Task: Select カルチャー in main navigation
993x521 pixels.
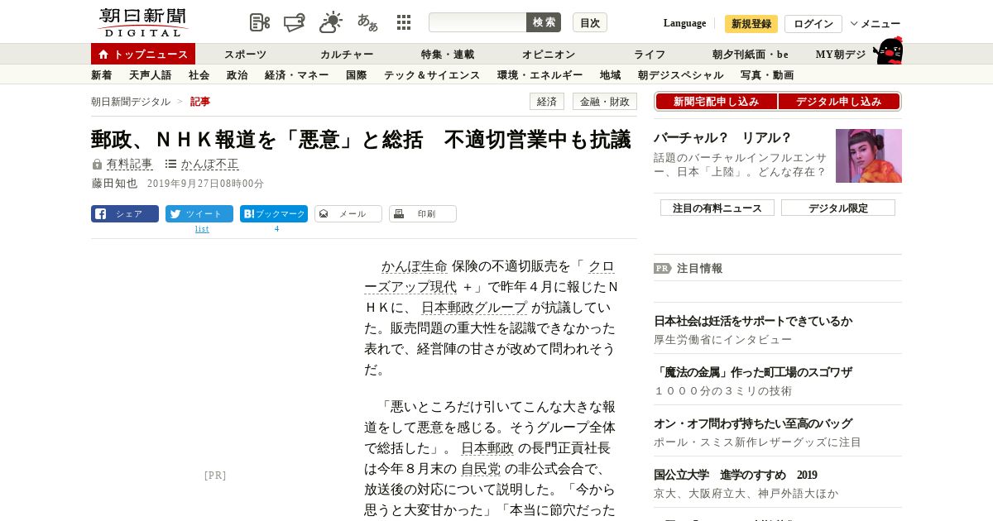Action: click(347, 55)
